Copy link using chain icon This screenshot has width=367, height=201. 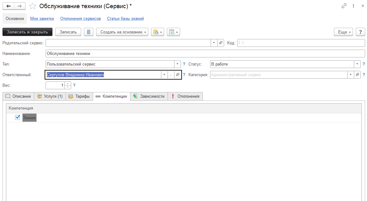(x=344, y=6)
